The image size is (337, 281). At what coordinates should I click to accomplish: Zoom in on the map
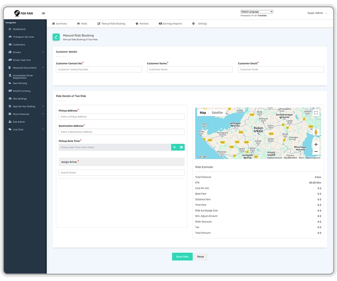316,145
